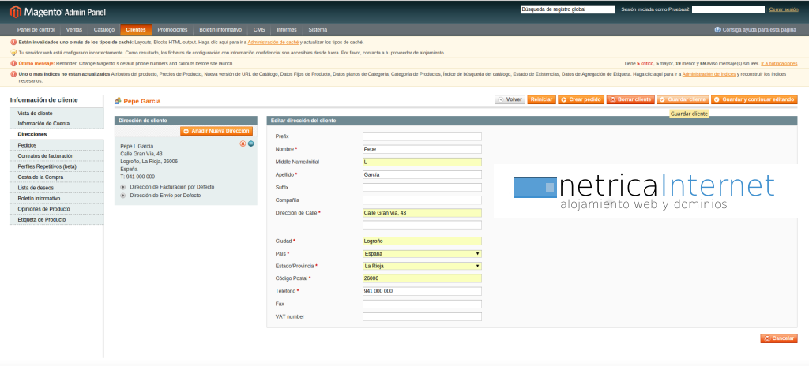Click the global record search field
This screenshot has width=809, height=366.
pyautogui.click(x=567, y=9)
